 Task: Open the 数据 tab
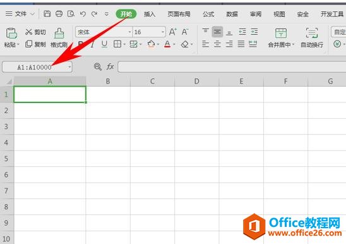coord(232,14)
